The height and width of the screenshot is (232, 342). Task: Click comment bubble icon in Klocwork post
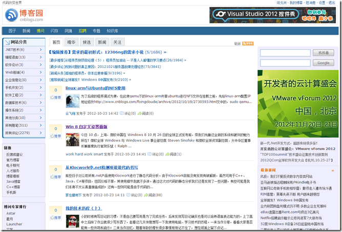tap(128, 195)
